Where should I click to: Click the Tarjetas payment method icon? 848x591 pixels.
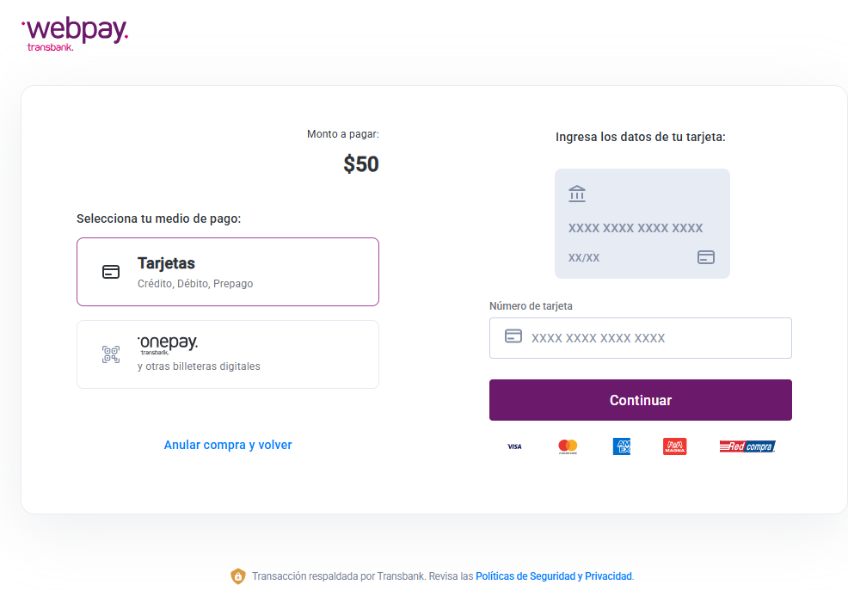point(111,271)
